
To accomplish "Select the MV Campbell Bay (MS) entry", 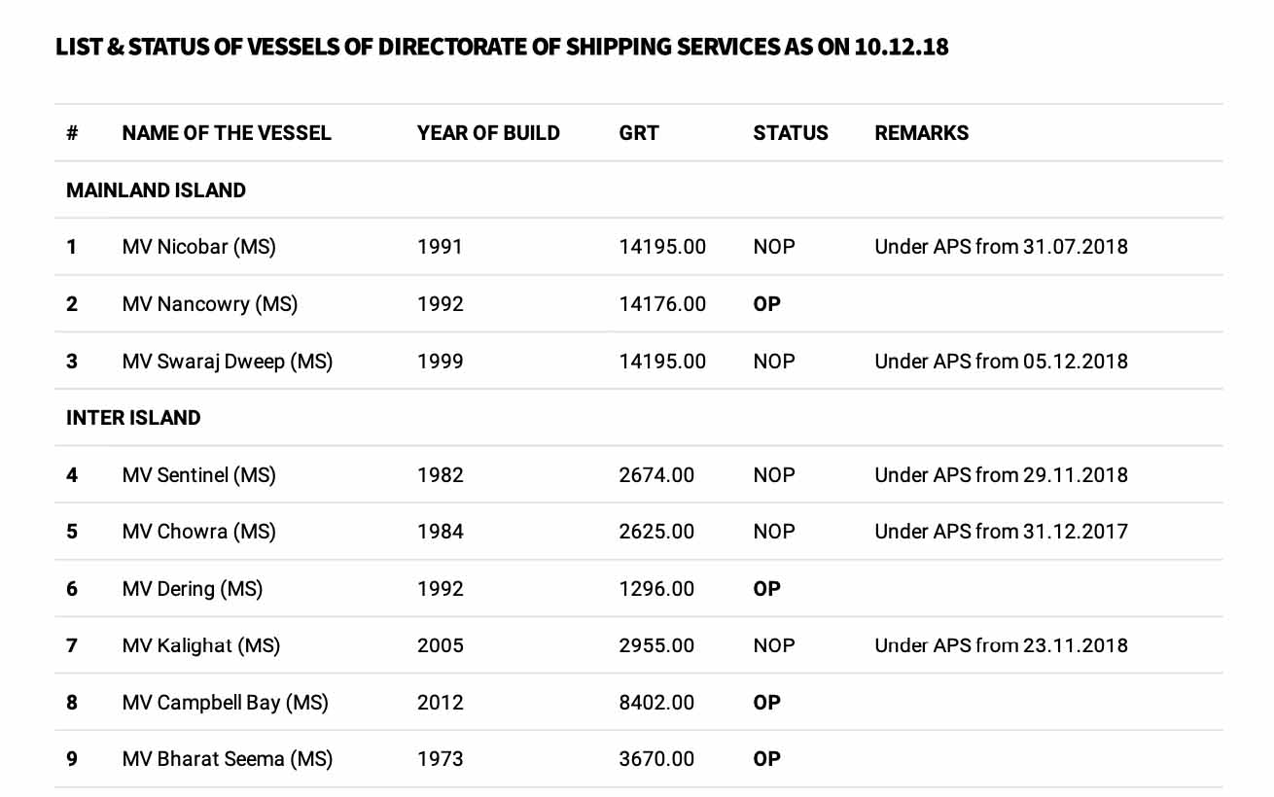I will point(226,703).
